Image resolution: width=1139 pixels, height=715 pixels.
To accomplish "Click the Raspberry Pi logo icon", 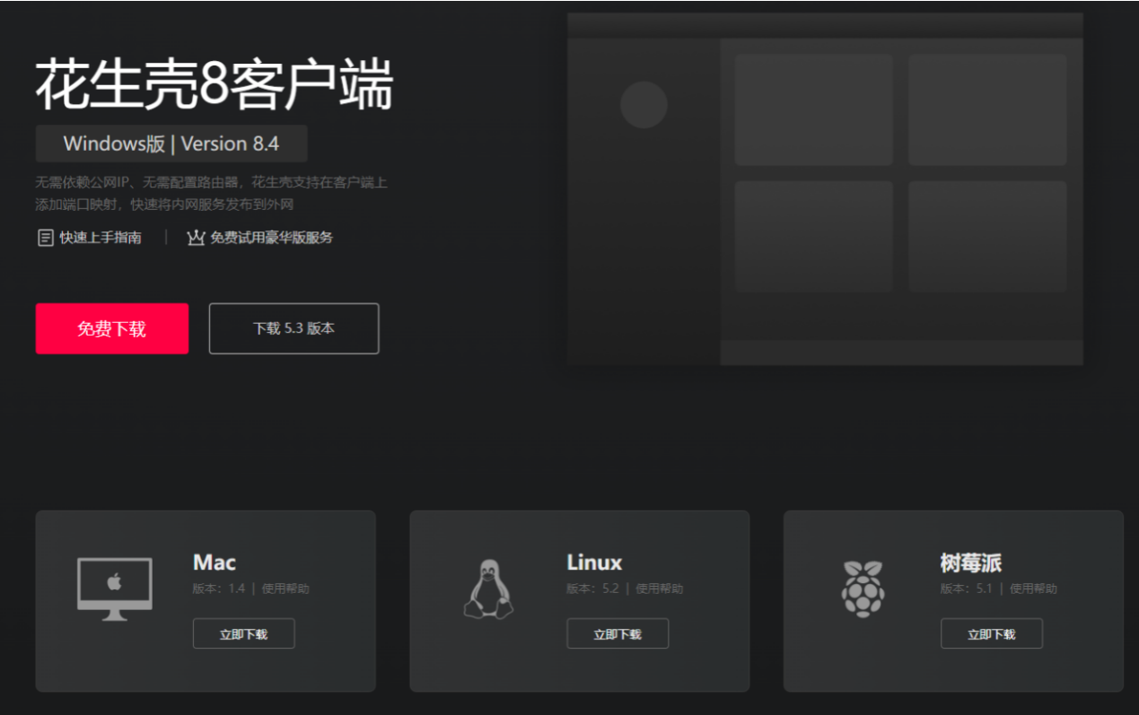I will [x=863, y=589].
